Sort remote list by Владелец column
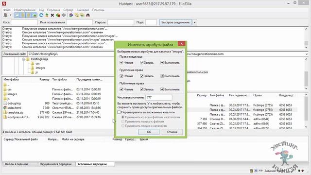 tap(287, 95)
